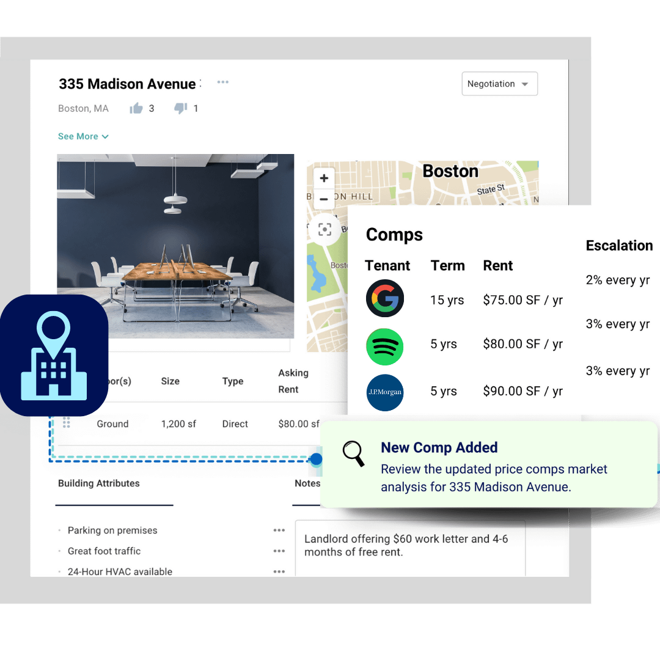
Task: Click the Comps panel heading
Action: click(x=394, y=235)
